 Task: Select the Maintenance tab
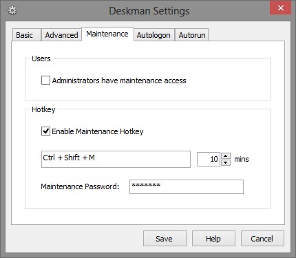pyautogui.click(x=107, y=34)
